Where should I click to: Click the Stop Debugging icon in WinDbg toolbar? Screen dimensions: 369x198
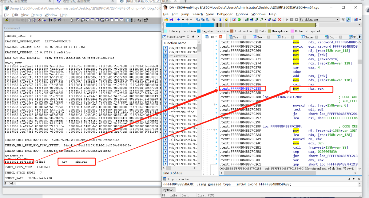(39, 20)
